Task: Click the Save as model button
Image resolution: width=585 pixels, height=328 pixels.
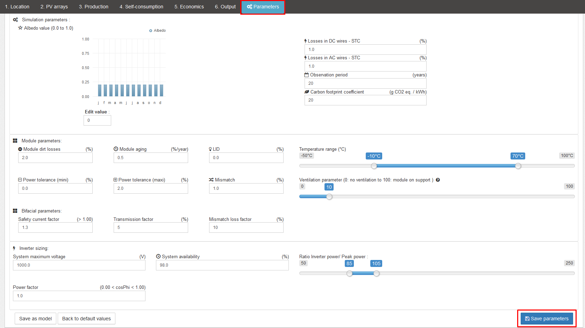Action: [35, 319]
